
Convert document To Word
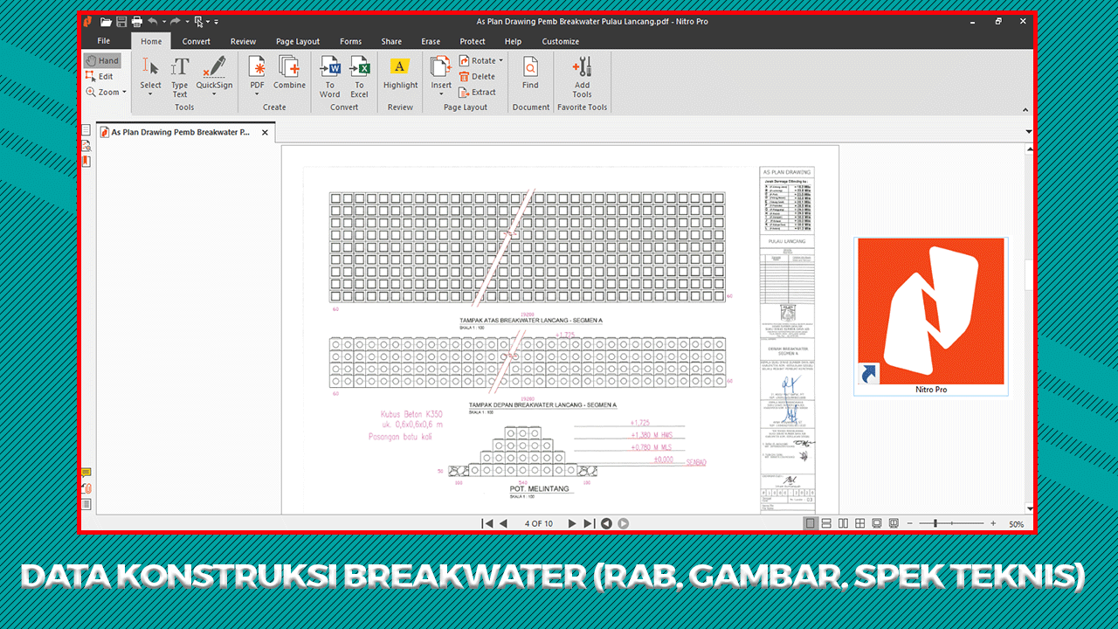(x=330, y=77)
